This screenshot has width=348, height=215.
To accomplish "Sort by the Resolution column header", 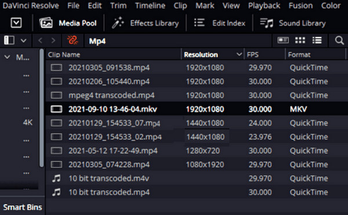I will pyautogui.click(x=201, y=55).
